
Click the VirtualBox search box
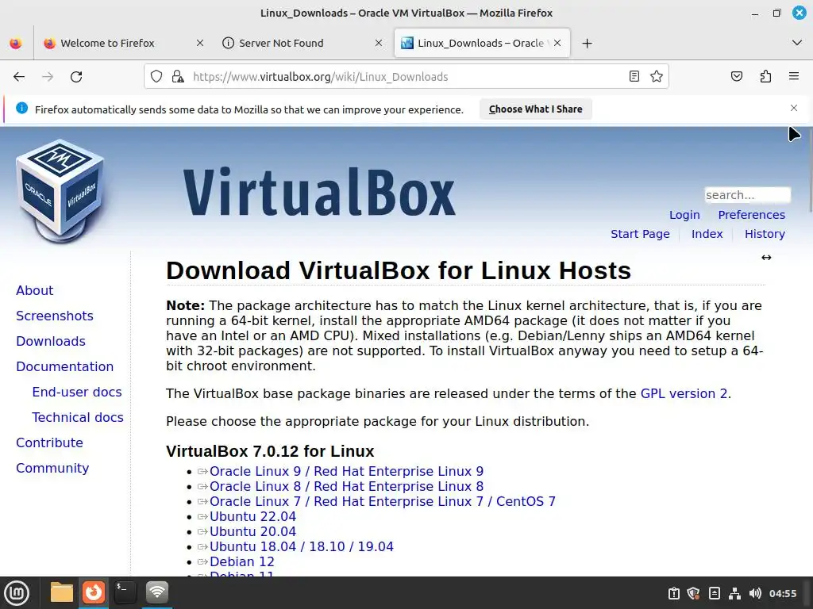coord(747,195)
